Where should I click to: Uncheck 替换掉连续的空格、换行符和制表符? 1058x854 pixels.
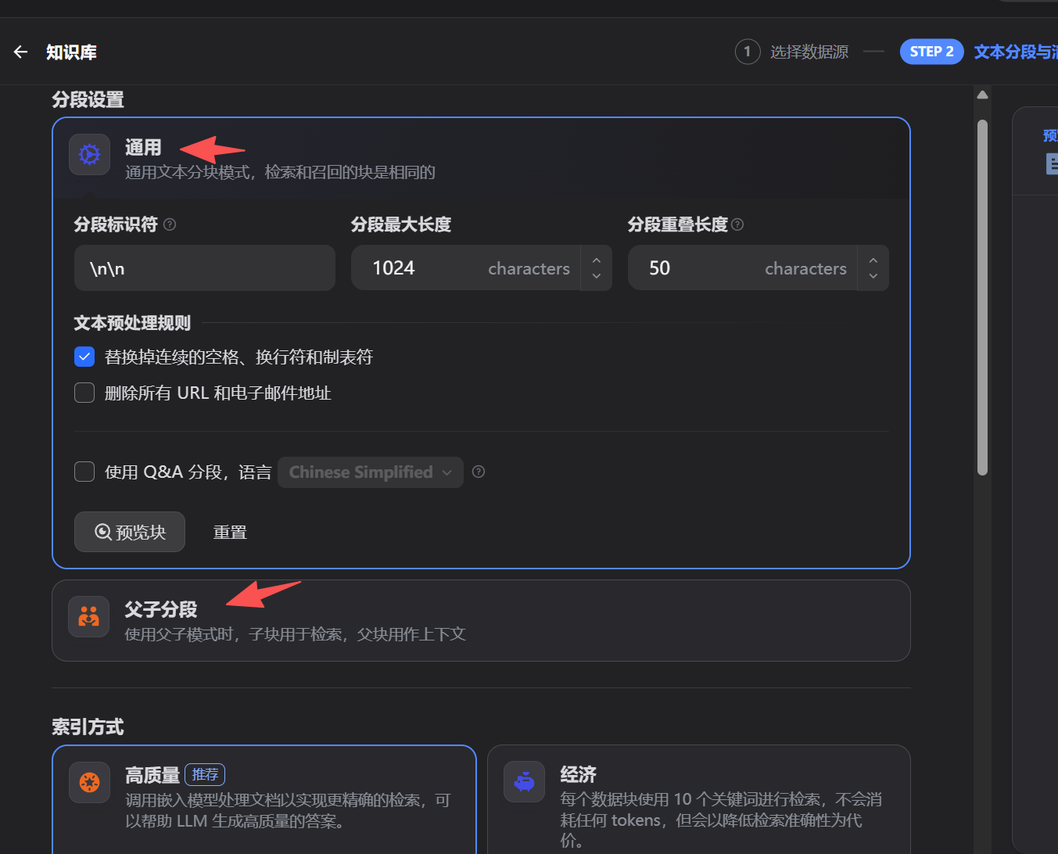[x=84, y=356]
